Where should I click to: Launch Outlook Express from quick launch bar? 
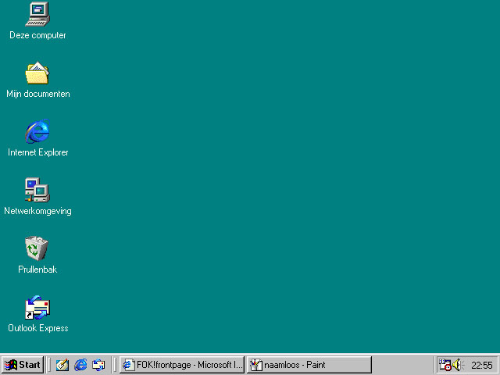[x=98, y=365]
